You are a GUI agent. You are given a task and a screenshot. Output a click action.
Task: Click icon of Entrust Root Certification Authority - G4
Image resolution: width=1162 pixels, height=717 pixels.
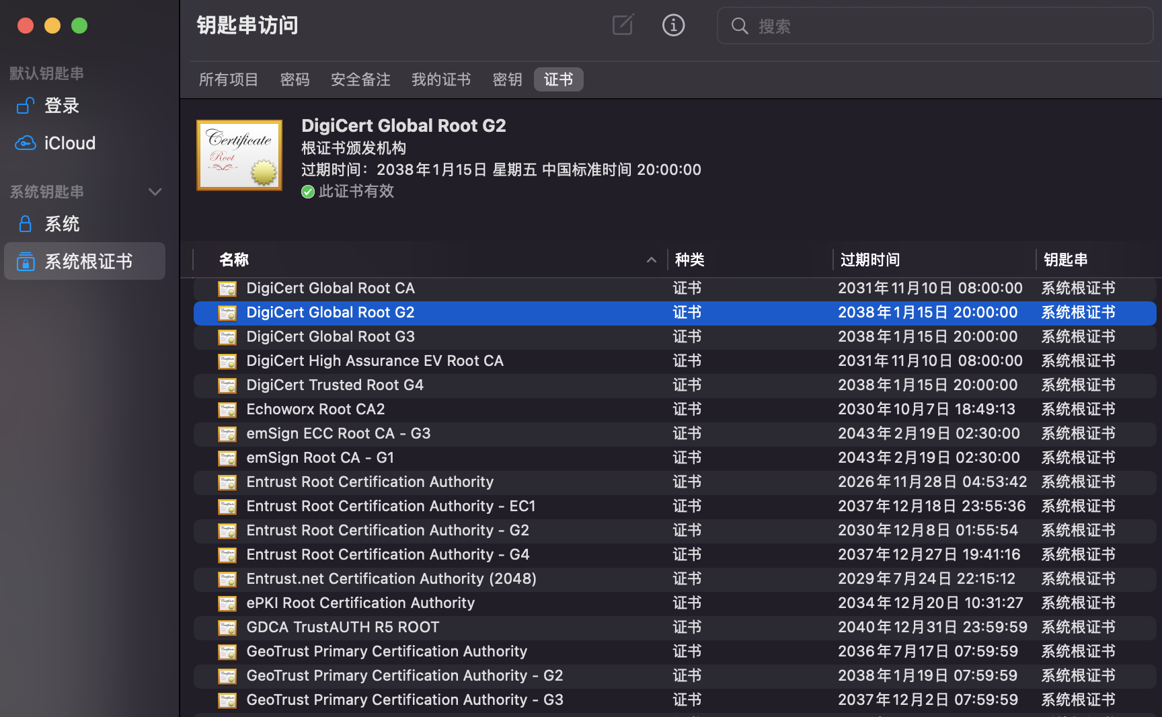227,555
